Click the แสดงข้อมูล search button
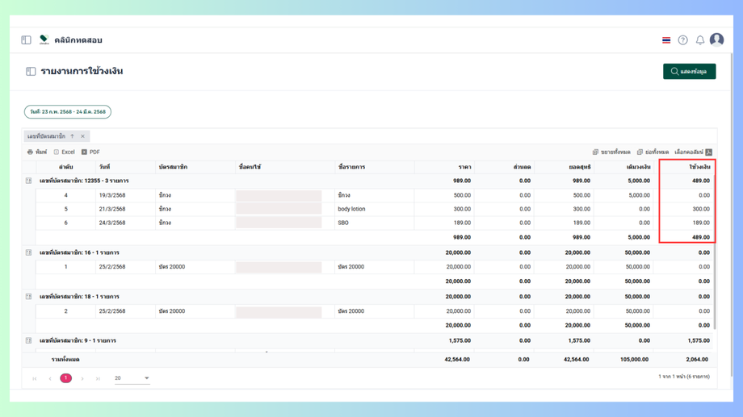 [x=690, y=72]
